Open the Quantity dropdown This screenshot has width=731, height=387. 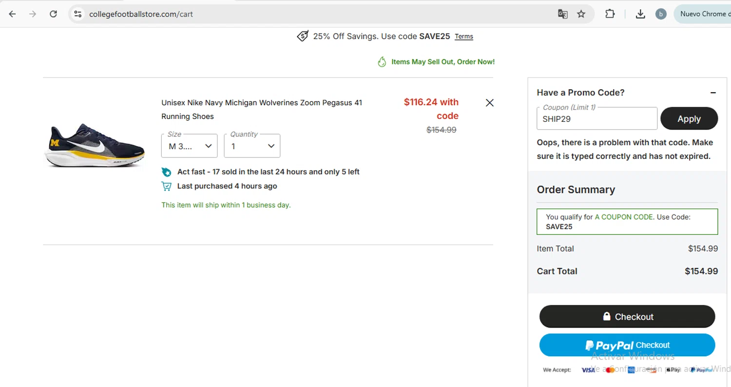point(252,146)
